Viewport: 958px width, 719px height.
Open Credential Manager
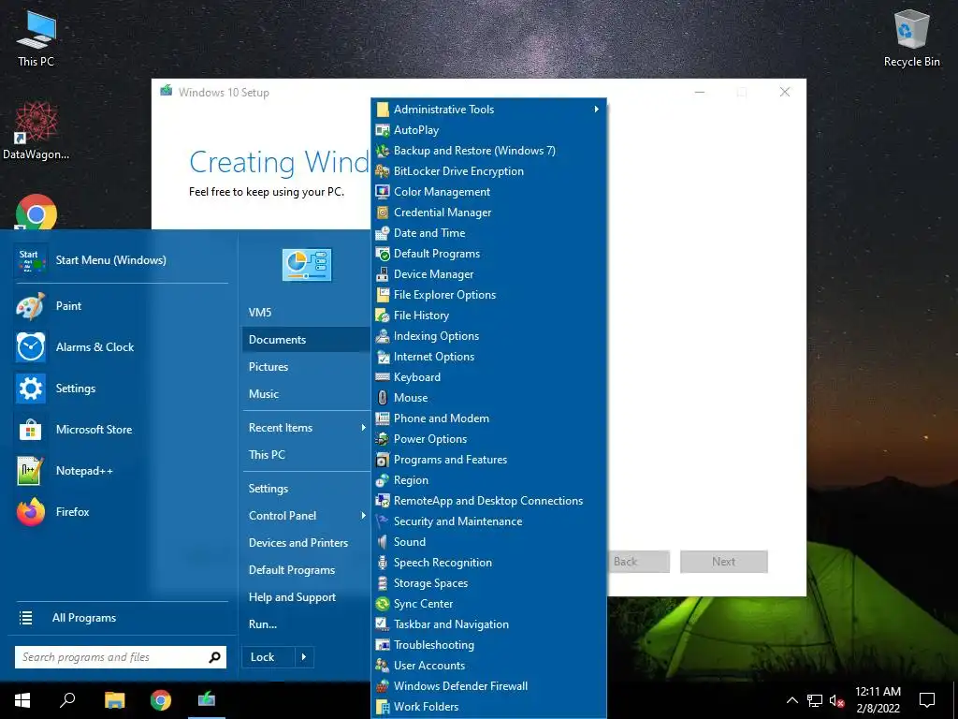(488, 213)
